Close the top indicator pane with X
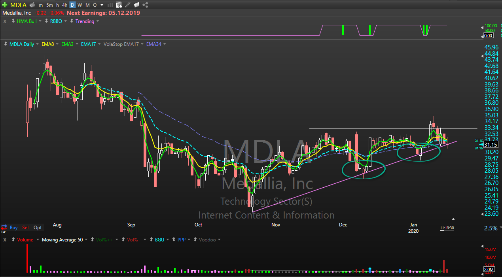The height and width of the screenshot is (277, 502). pos(5,21)
